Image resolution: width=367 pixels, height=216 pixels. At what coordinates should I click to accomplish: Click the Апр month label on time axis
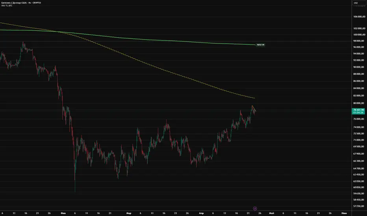201,213
